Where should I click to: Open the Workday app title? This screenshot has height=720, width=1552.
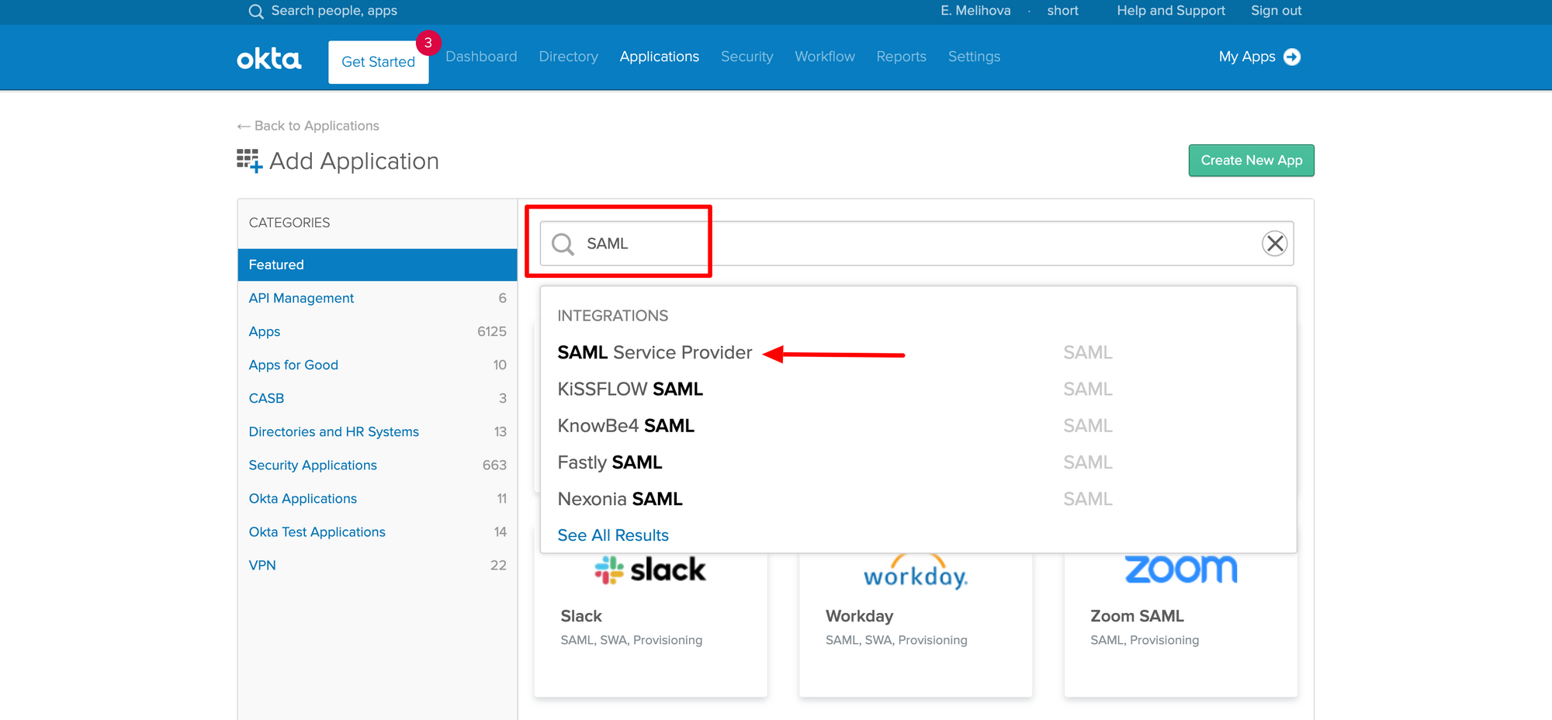pos(859,616)
